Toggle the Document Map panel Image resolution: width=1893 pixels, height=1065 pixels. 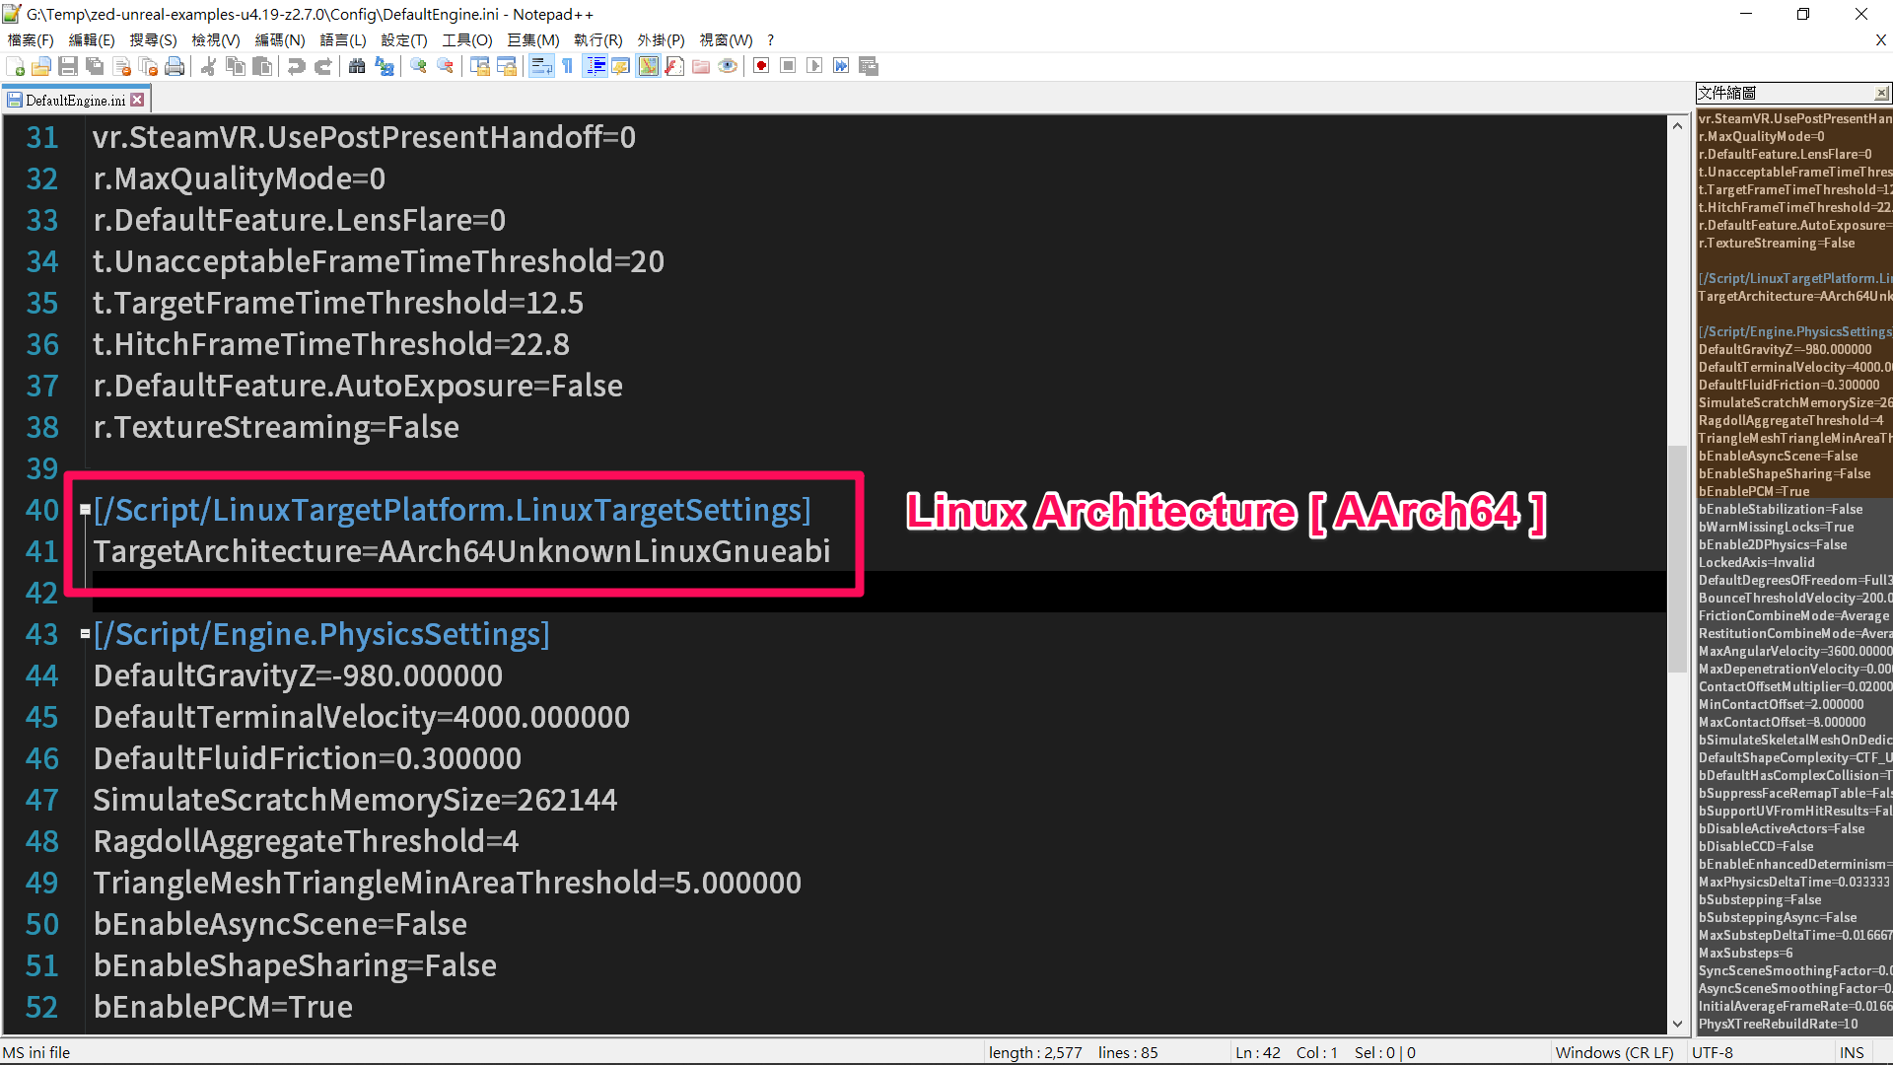tap(648, 66)
